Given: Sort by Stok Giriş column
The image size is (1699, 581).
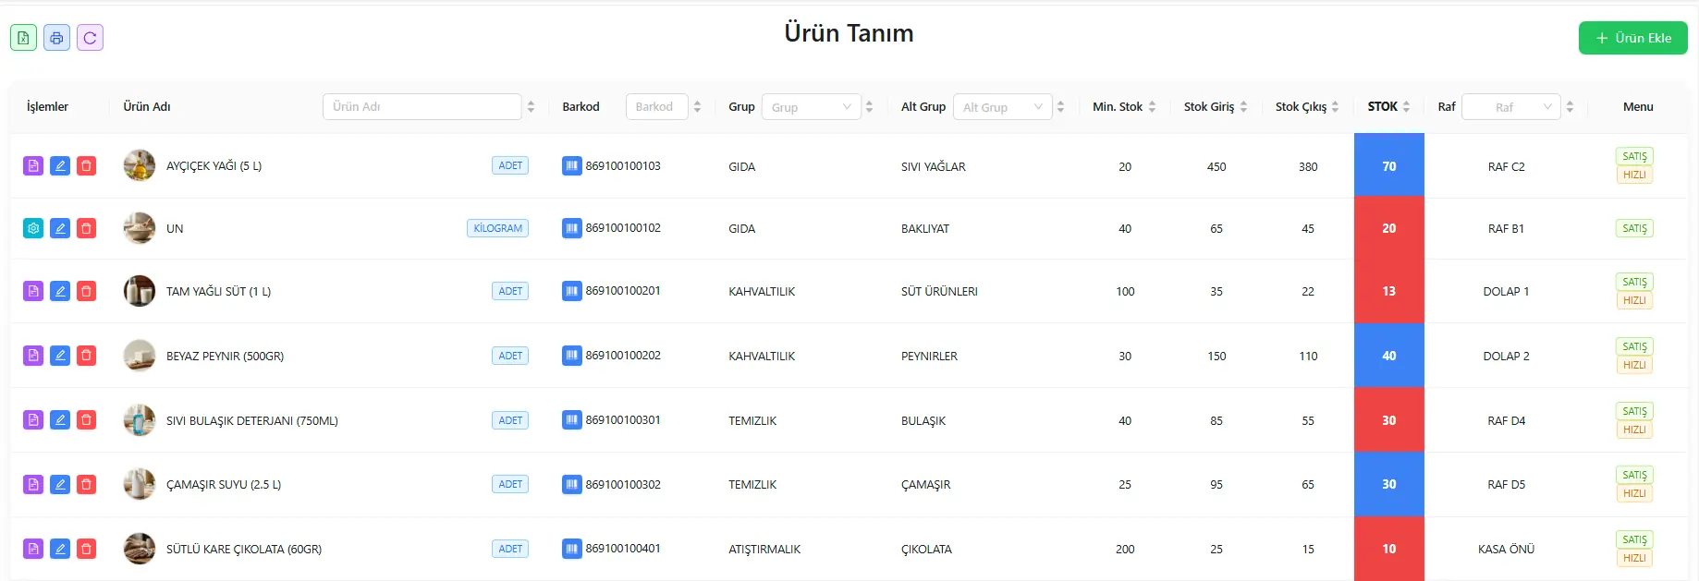Looking at the screenshot, I should pyautogui.click(x=1243, y=107).
